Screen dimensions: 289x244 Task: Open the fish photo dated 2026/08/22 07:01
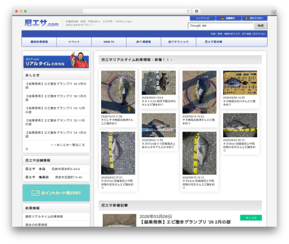[x=118, y=153]
